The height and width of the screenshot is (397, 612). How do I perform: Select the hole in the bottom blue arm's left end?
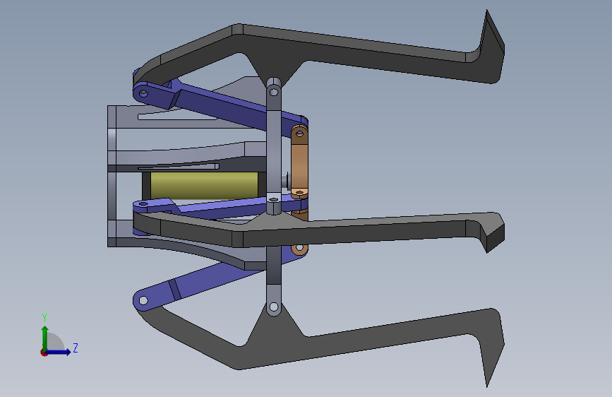pyautogui.click(x=143, y=300)
